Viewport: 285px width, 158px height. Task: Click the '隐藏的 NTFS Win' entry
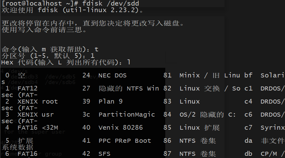click(x=129, y=88)
